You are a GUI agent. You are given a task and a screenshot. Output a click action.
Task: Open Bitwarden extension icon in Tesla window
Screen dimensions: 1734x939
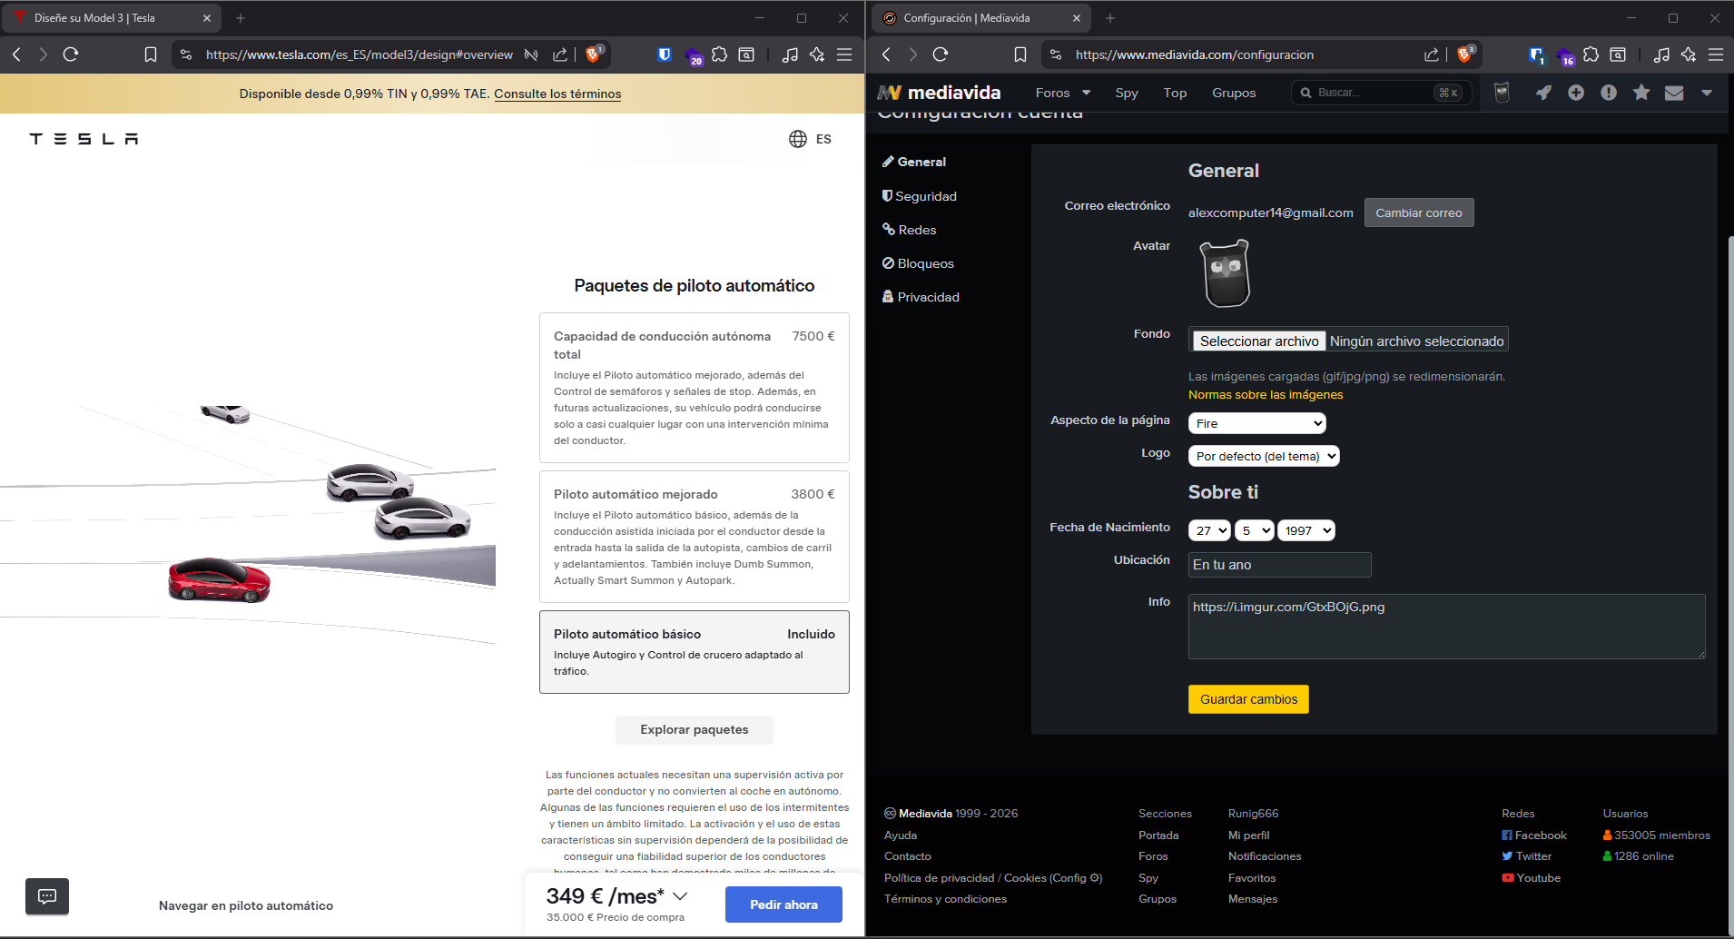click(x=665, y=54)
